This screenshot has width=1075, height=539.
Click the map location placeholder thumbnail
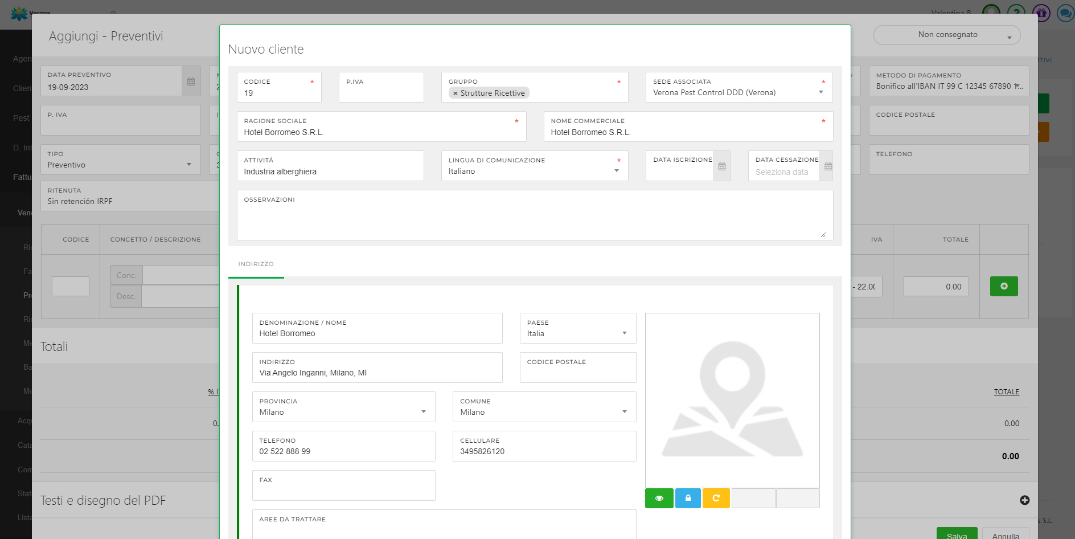[x=732, y=400]
